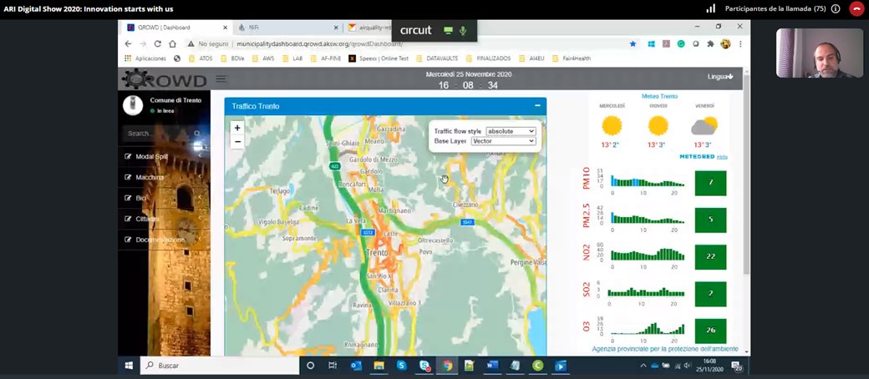End the call with the red hangup button

[856, 9]
